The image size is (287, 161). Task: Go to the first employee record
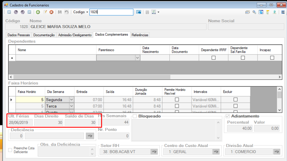[9, 12]
